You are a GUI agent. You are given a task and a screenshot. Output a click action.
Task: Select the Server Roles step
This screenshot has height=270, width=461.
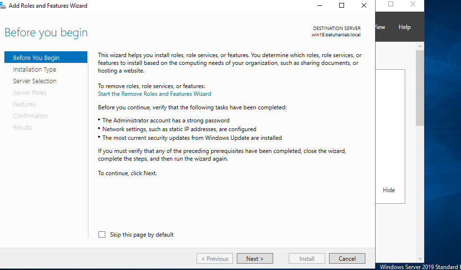[x=30, y=93]
